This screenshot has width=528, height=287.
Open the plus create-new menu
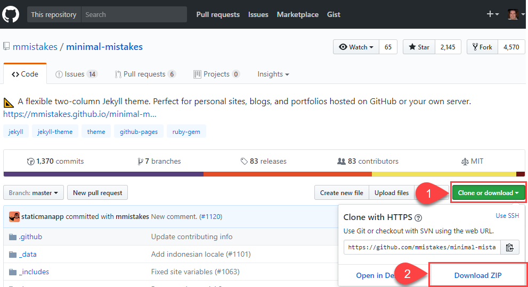tap(493, 14)
